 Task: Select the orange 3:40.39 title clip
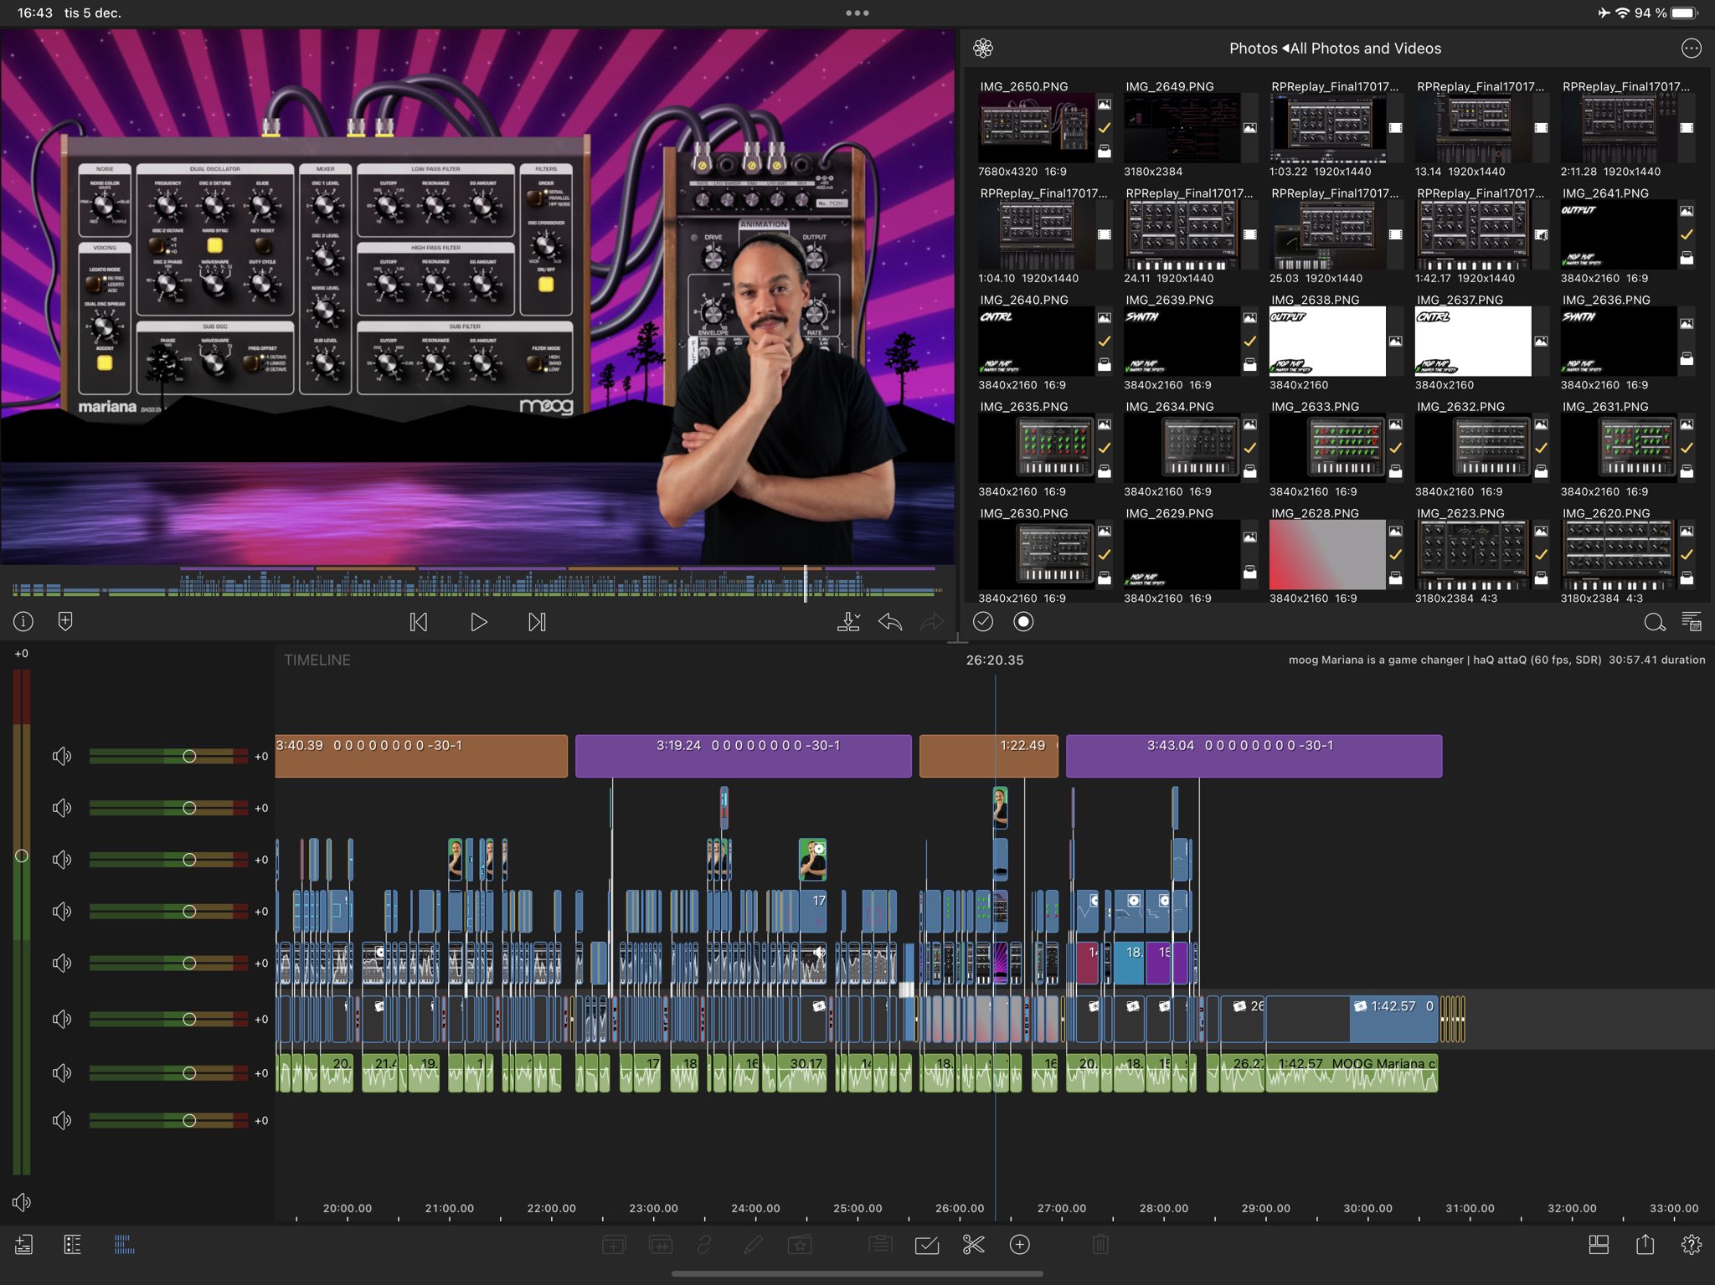tap(421, 756)
